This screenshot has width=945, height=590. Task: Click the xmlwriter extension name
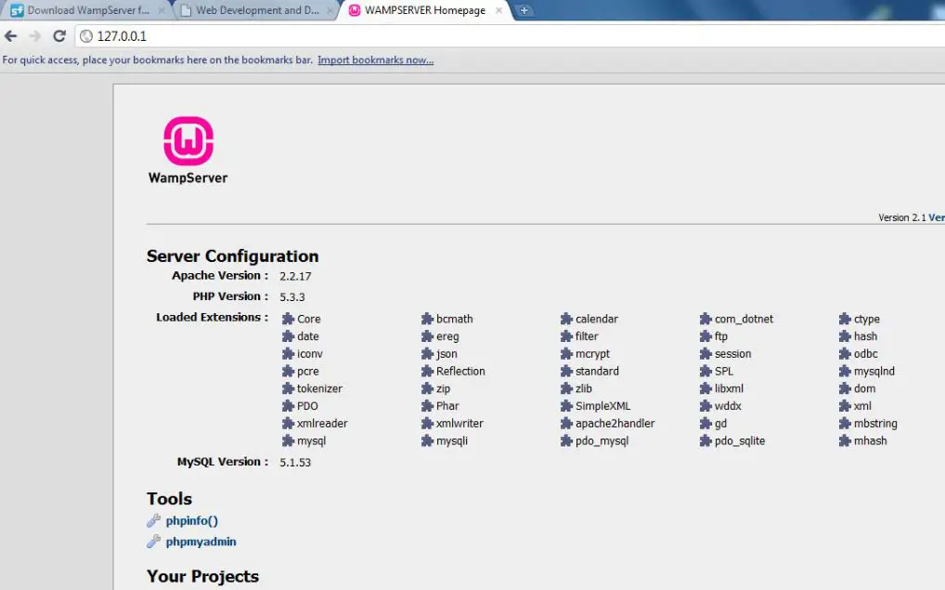(460, 424)
